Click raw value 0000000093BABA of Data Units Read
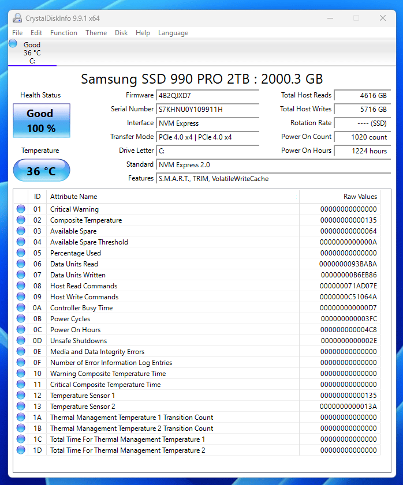Viewport: 403px width, 485px height. tap(348, 264)
